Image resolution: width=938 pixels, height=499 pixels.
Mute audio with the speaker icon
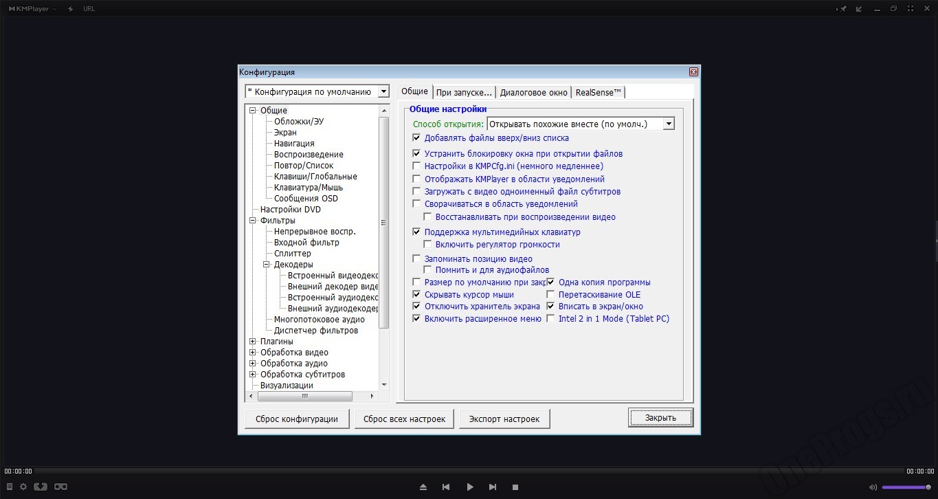point(873,487)
